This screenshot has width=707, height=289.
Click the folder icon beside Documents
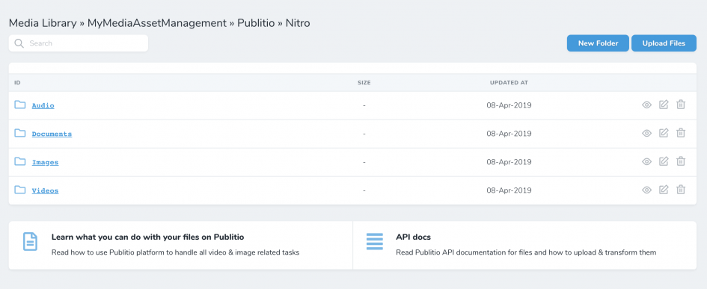[20, 133]
